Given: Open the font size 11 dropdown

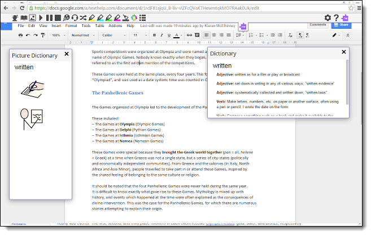Looking at the screenshot, I should [140, 35].
